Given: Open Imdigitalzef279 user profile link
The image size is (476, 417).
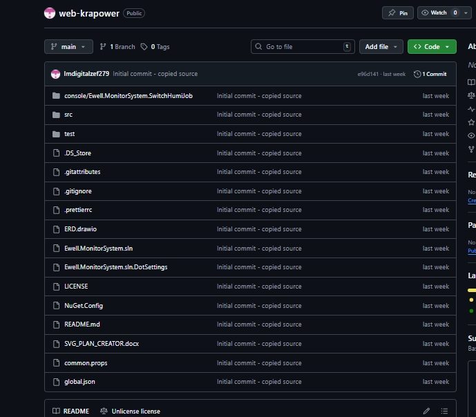Looking at the screenshot, I should [x=86, y=74].
